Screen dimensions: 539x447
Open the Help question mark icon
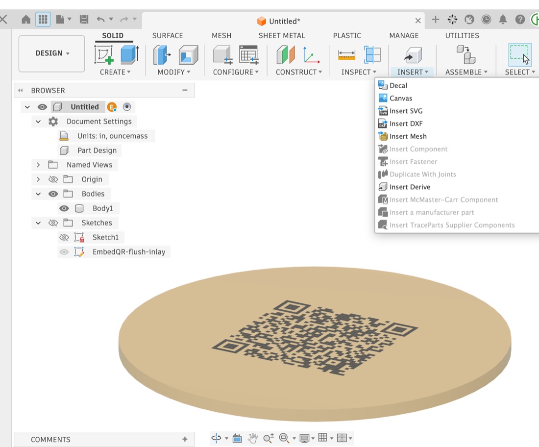[x=520, y=19]
